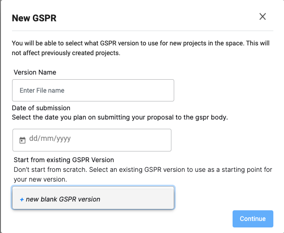Click the 'Date of submission' label
This screenshot has height=233, width=284.
tap(41, 108)
